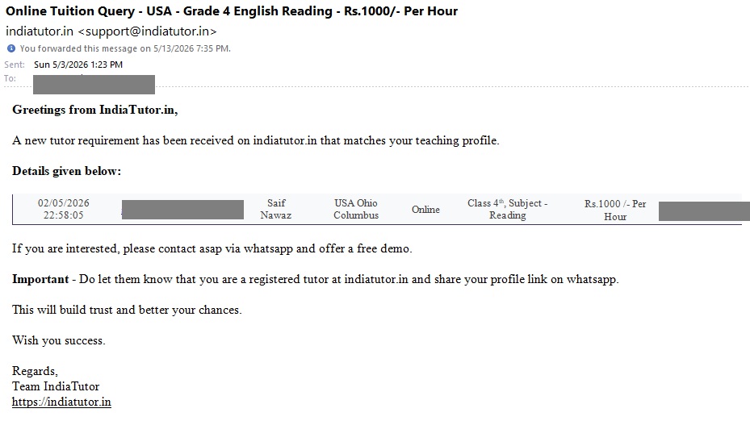The height and width of the screenshot is (421, 750).
Task: Click the bold Important note text
Action: tap(40, 279)
